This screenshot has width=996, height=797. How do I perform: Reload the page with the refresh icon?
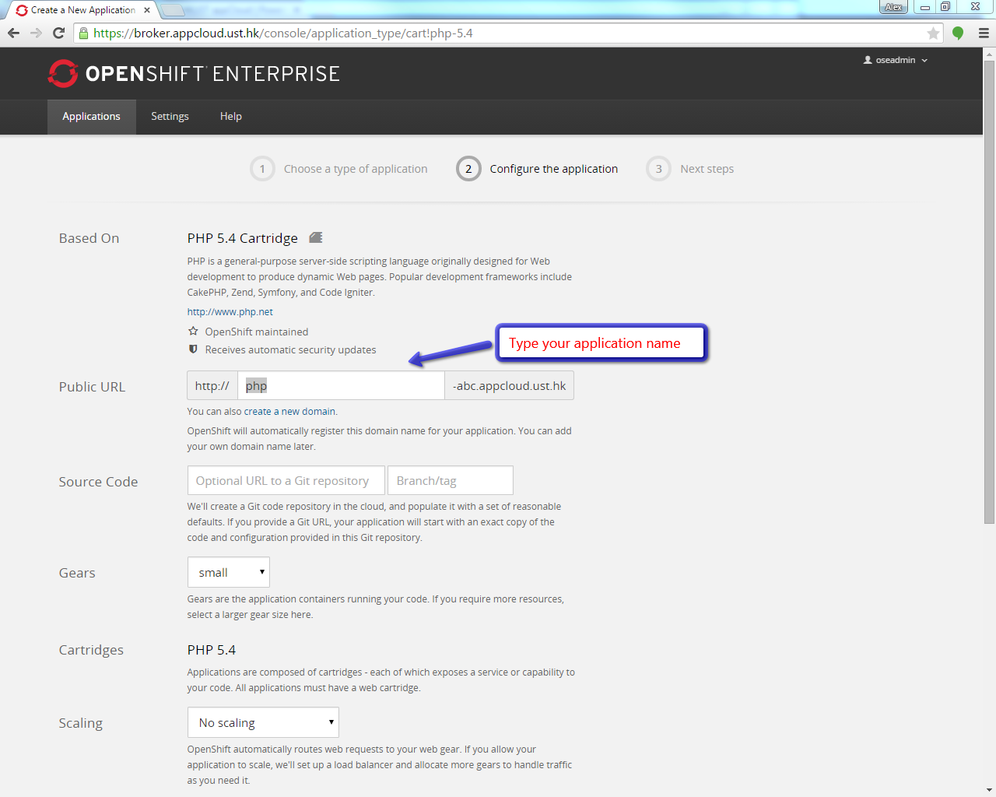click(58, 33)
